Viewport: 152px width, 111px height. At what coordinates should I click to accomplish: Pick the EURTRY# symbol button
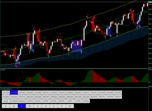click(x=22, y=97)
